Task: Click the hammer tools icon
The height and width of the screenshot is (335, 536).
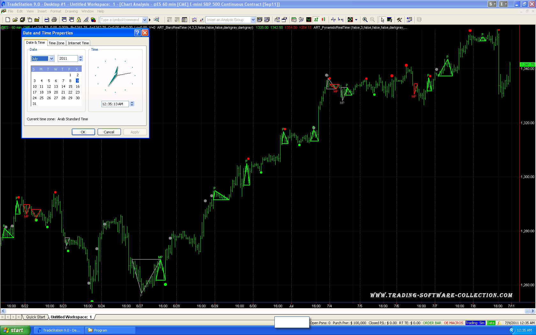Action: 399,20
